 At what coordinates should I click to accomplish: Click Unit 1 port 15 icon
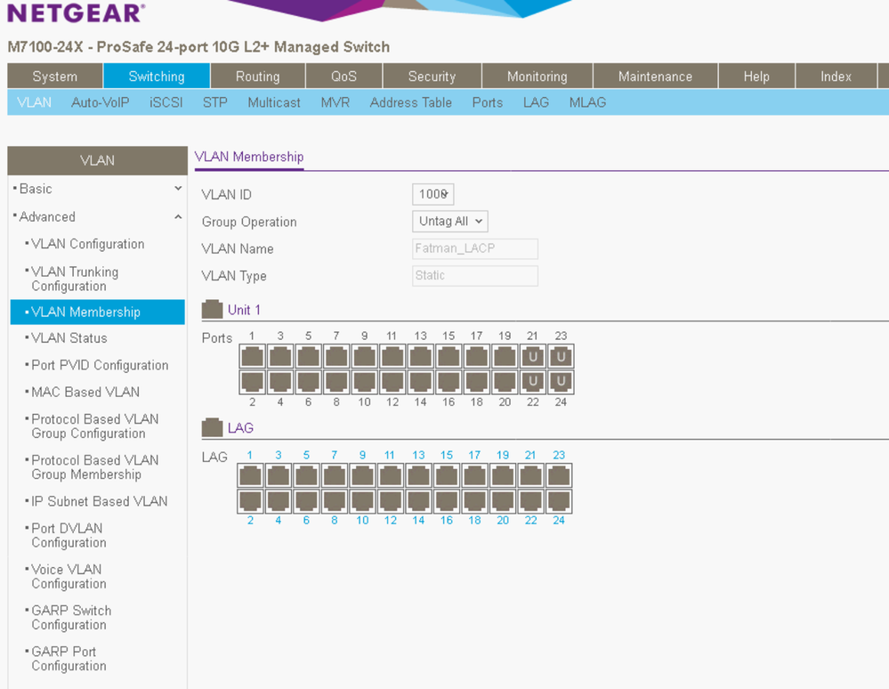tap(449, 357)
